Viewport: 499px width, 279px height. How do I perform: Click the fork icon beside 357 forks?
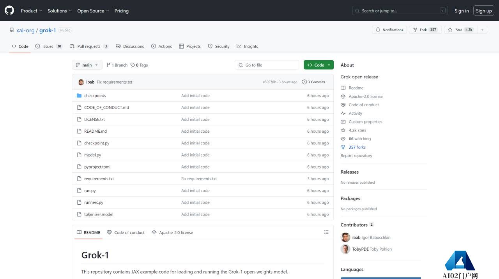point(343,147)
